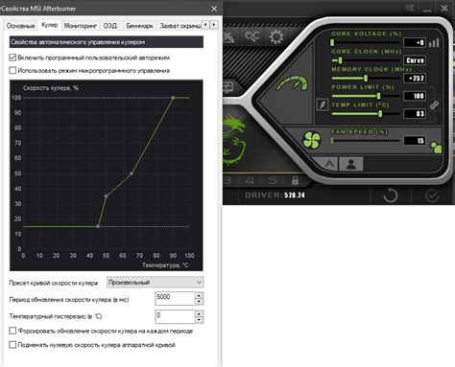Open the hardware monitor icon
This screenshot has width=455, height=367.
coord(228,87)
